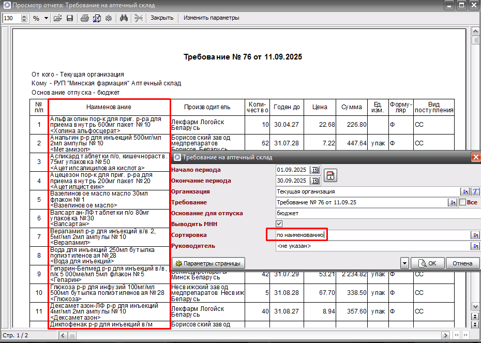Open calendar for Начало периода date

(x=315, y=170)
